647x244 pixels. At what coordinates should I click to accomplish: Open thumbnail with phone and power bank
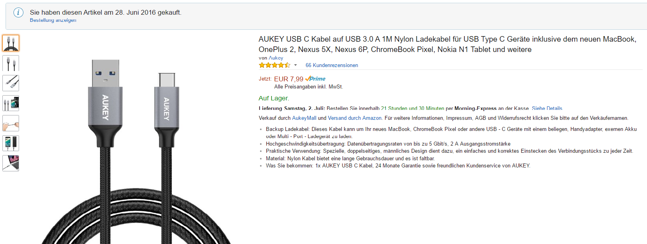11,143
